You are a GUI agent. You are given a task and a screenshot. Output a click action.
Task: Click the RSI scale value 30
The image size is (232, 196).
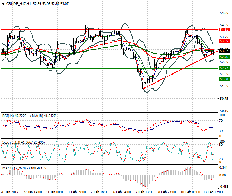(221, 131)
